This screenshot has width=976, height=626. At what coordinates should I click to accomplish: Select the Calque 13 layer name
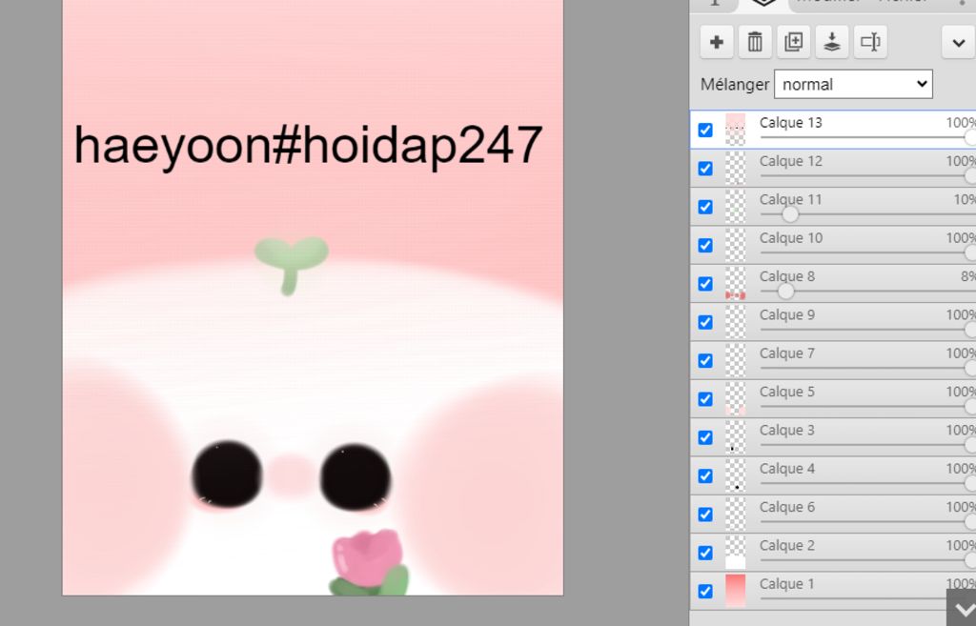[x=790, y=123]
